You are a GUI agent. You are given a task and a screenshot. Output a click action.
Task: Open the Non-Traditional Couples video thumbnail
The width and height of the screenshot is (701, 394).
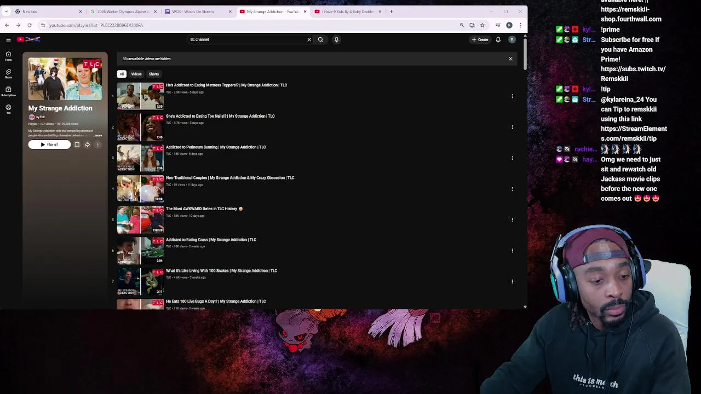tap(141, 189)
